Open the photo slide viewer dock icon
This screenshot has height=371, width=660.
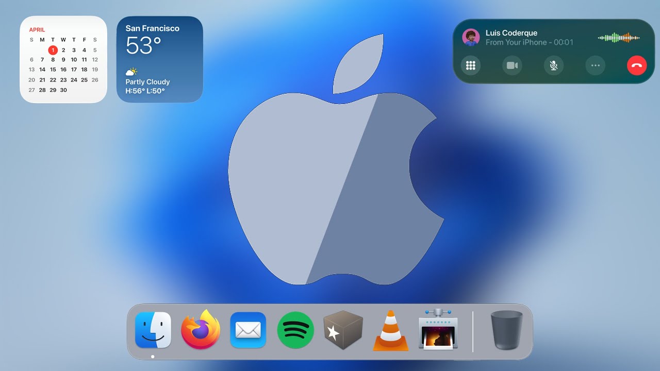click(438, 330)
